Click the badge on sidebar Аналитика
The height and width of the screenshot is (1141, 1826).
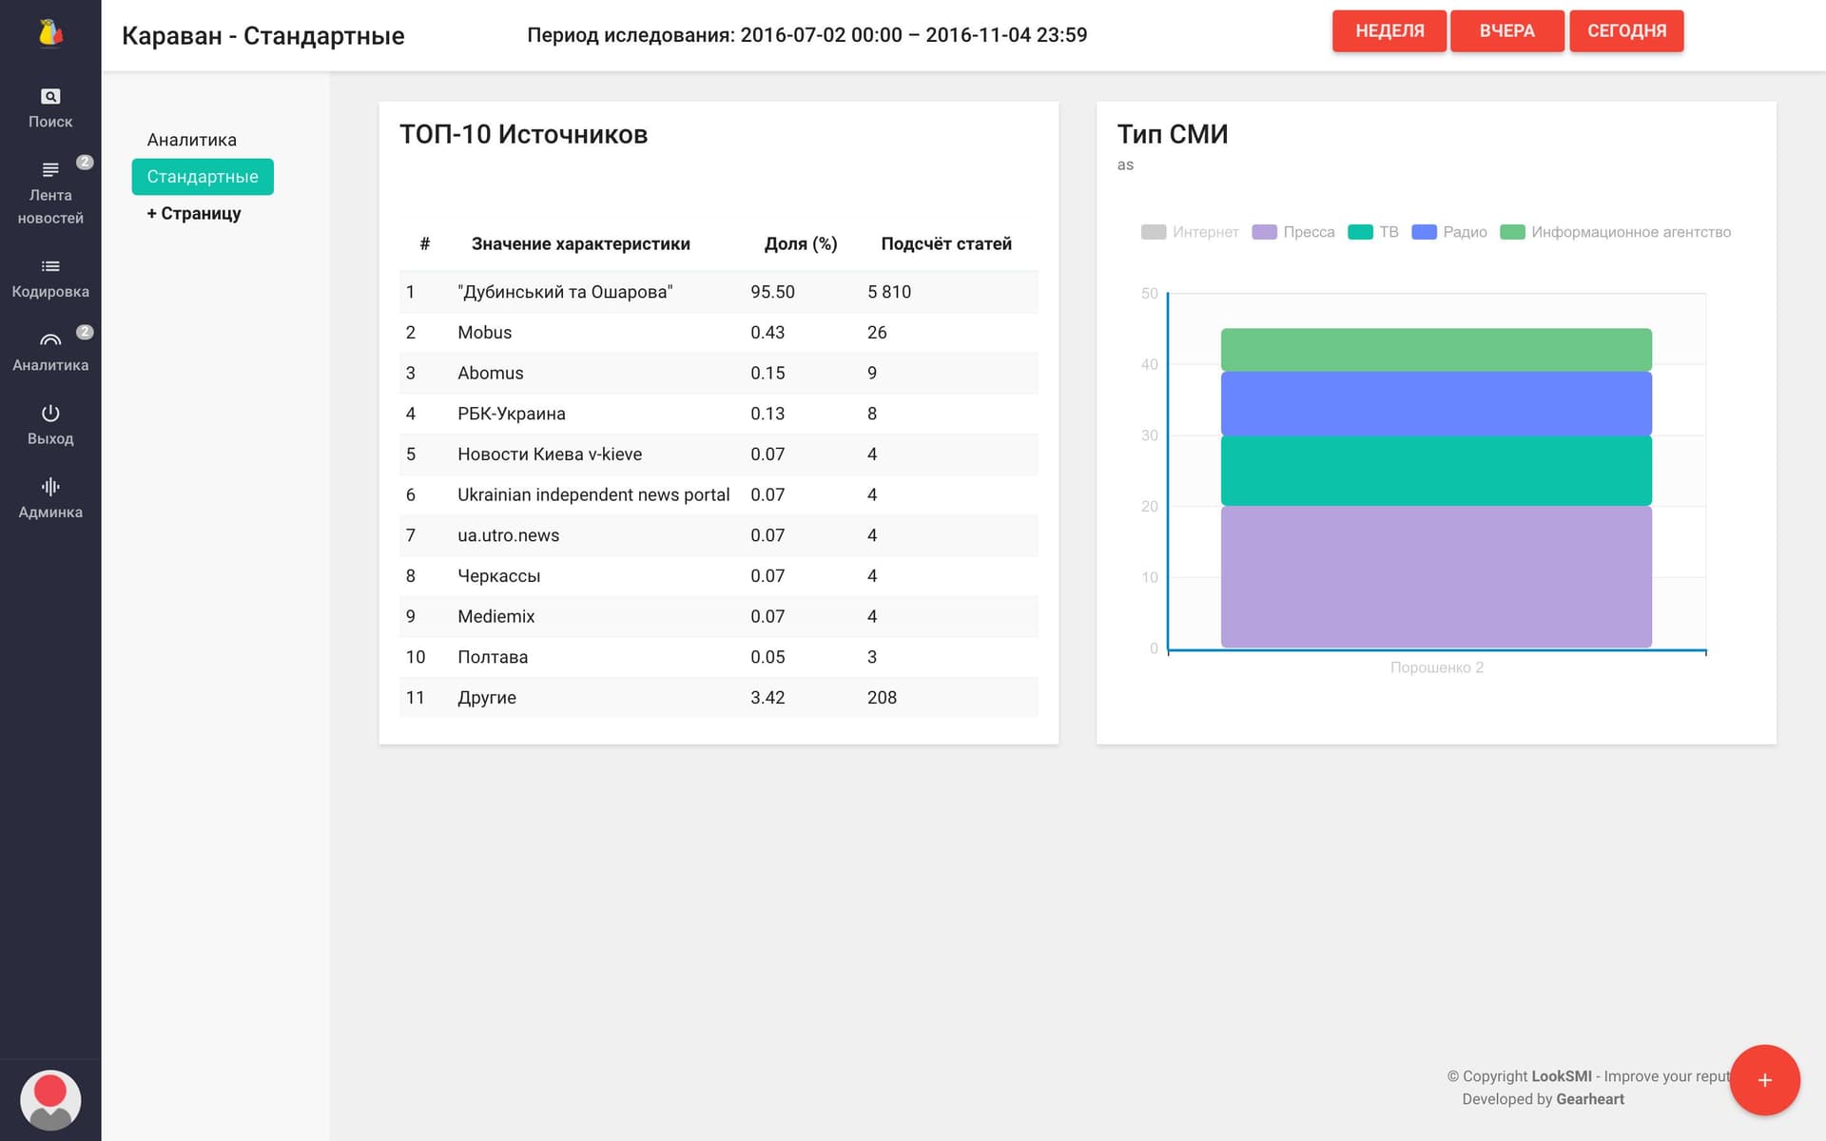[x=85, y=332]
